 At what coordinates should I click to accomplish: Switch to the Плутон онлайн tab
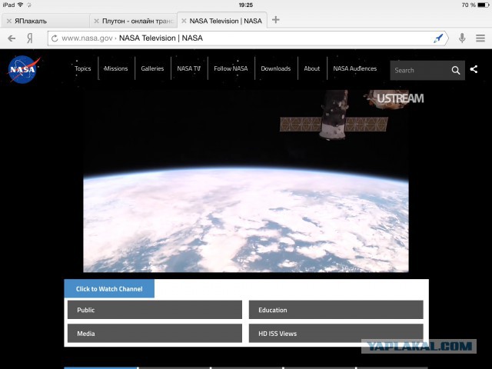tap(134, 21)
